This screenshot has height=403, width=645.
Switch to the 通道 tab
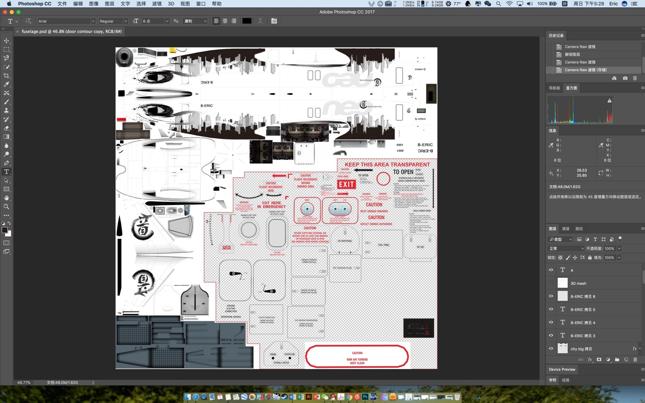coord(566,229)
